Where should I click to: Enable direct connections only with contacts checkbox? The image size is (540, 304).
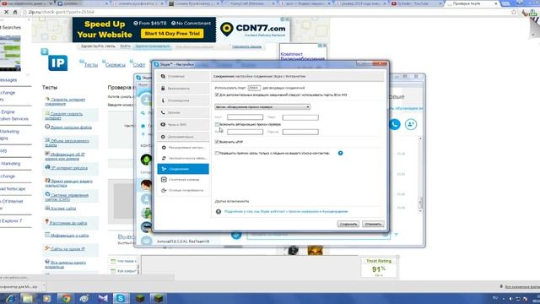tap(217, 153)
